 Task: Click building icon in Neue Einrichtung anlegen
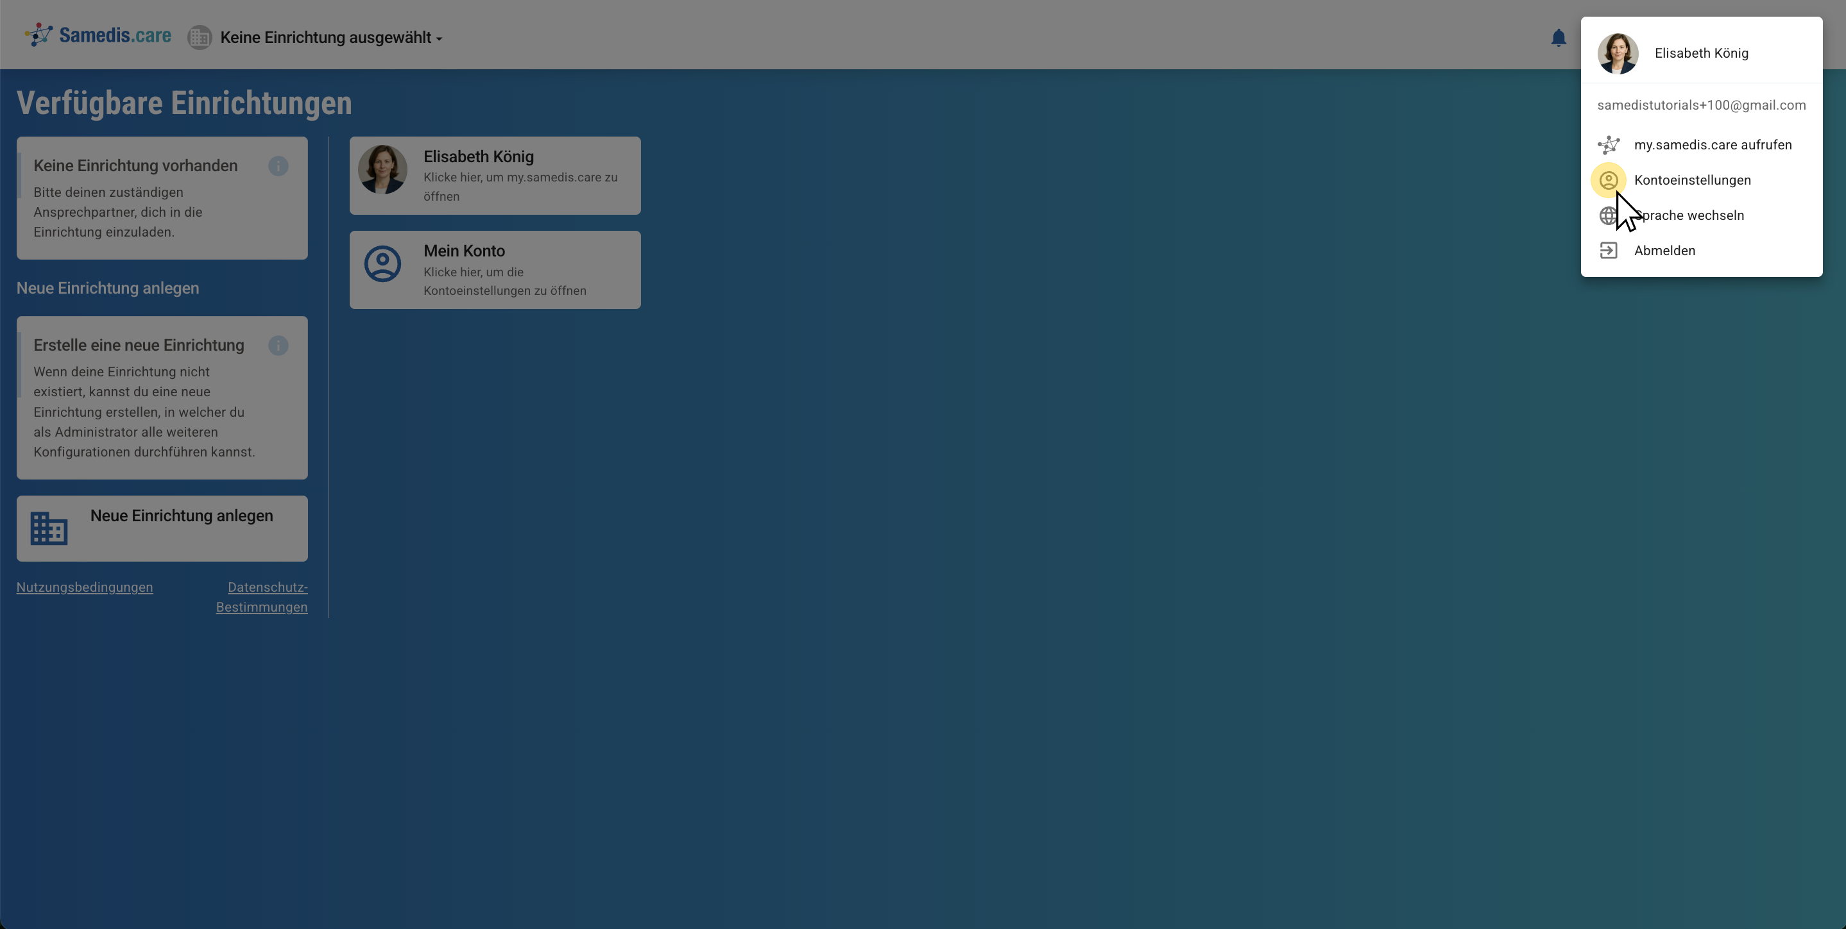[x=49, y=528]
